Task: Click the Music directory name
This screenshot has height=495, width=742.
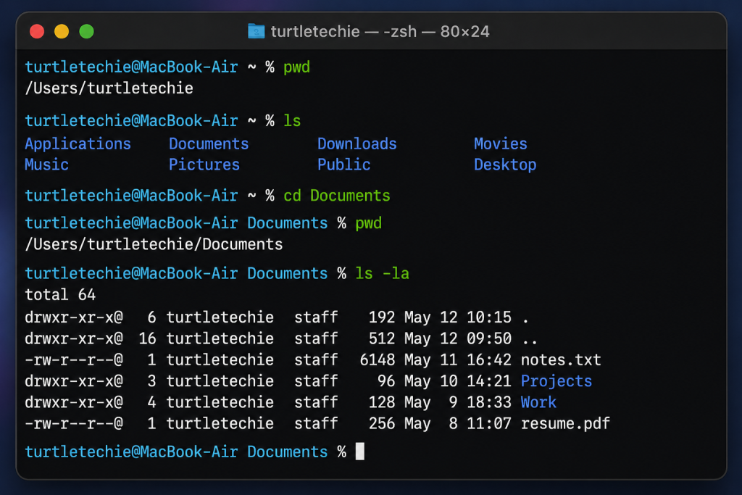Action: click(x=46, y=165)
